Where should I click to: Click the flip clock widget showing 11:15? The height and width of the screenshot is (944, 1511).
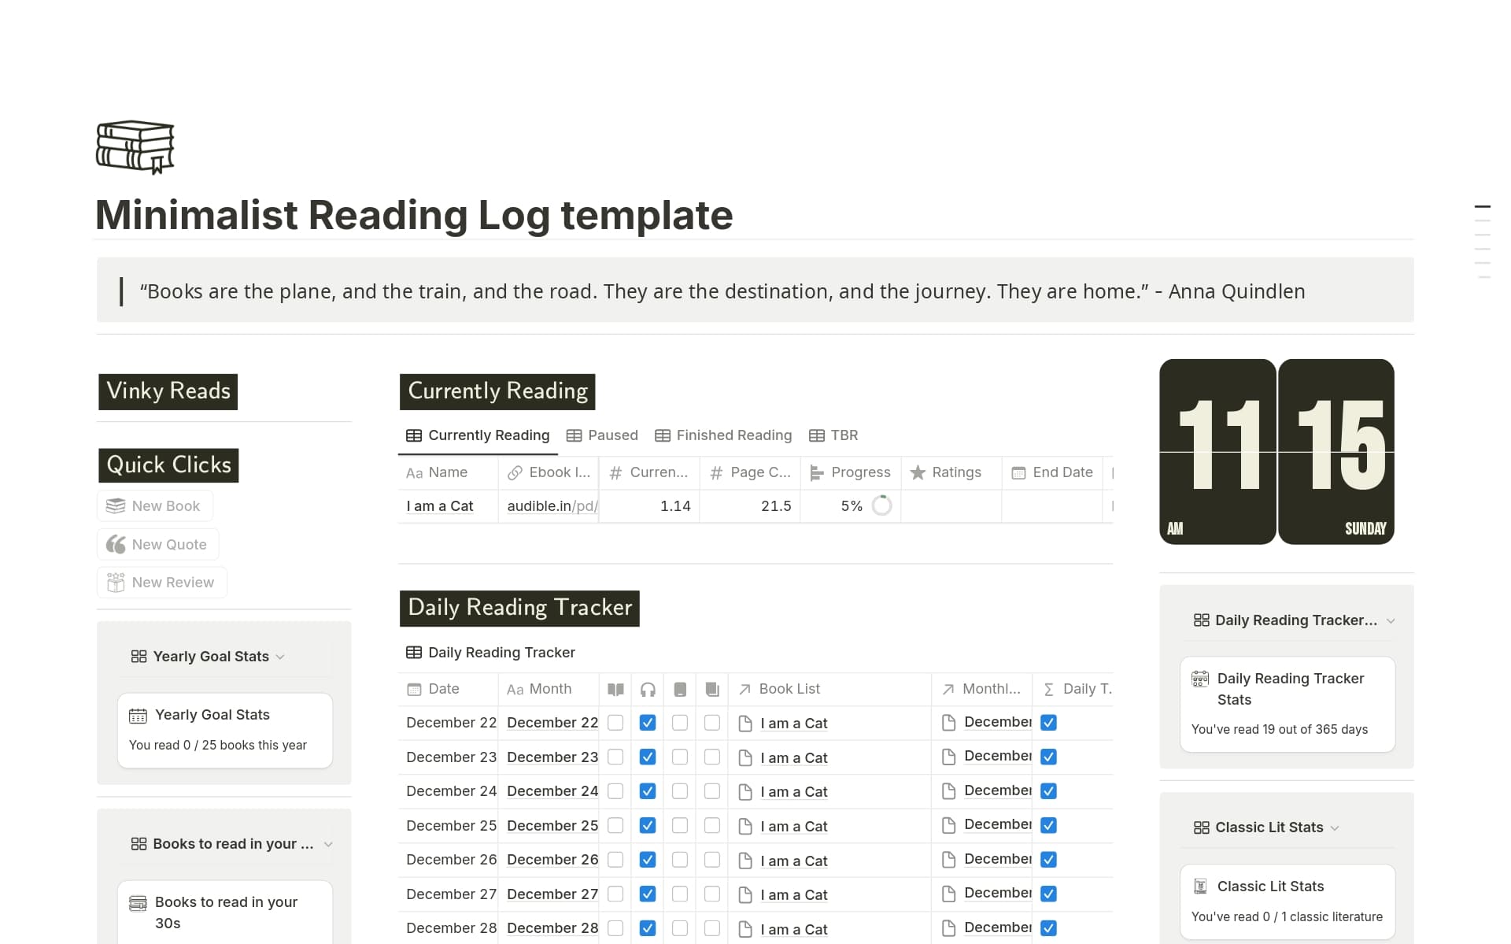[1276, 452]
